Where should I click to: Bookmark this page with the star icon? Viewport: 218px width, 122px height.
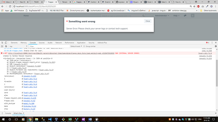[194, 6]
